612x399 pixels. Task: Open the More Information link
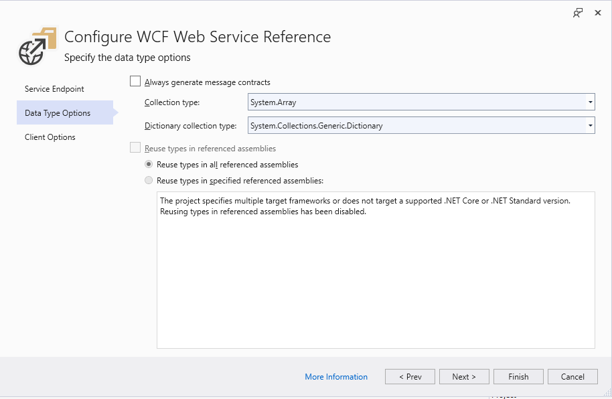[x=336, y=377]
